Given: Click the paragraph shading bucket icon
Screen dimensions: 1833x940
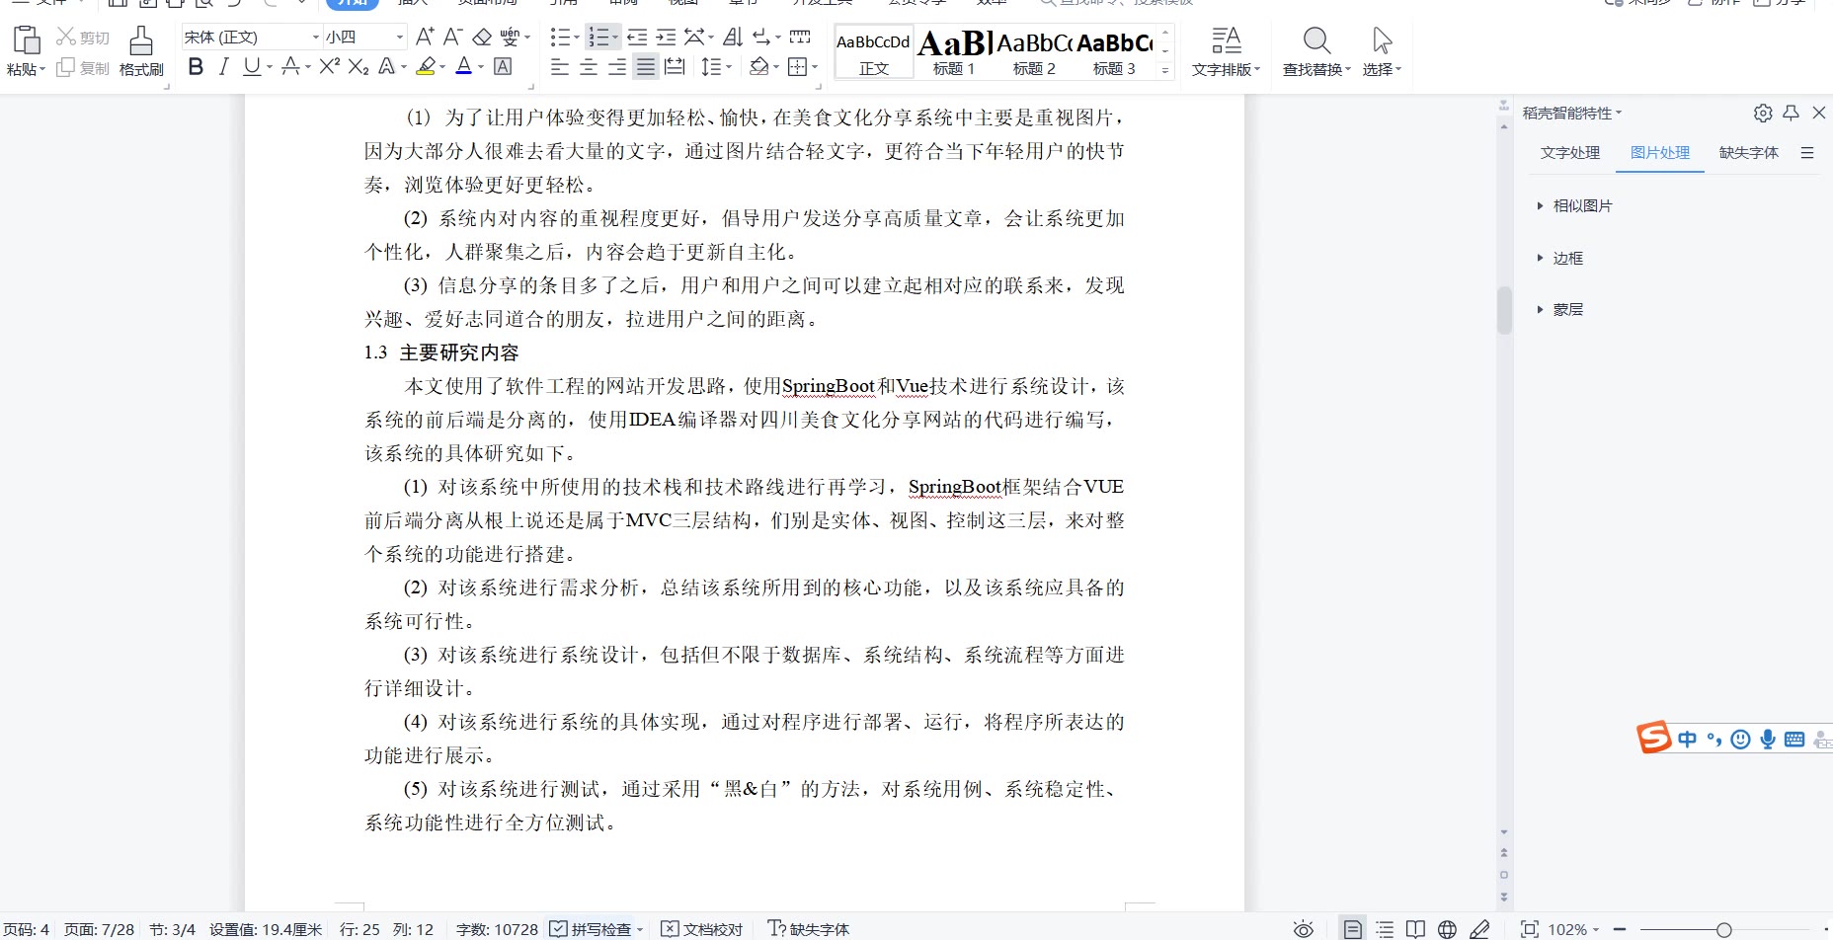Looking at the screenshot, I should (758, 66).
